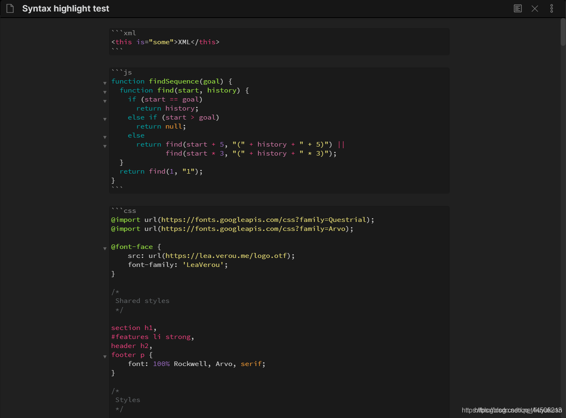Collapse the findSequence function fold arrow

click(x=105, y=83)
